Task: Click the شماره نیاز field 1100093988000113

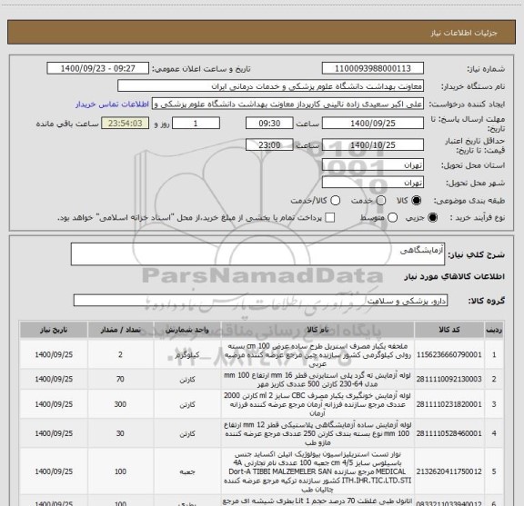Action: (x=373, y=68)
